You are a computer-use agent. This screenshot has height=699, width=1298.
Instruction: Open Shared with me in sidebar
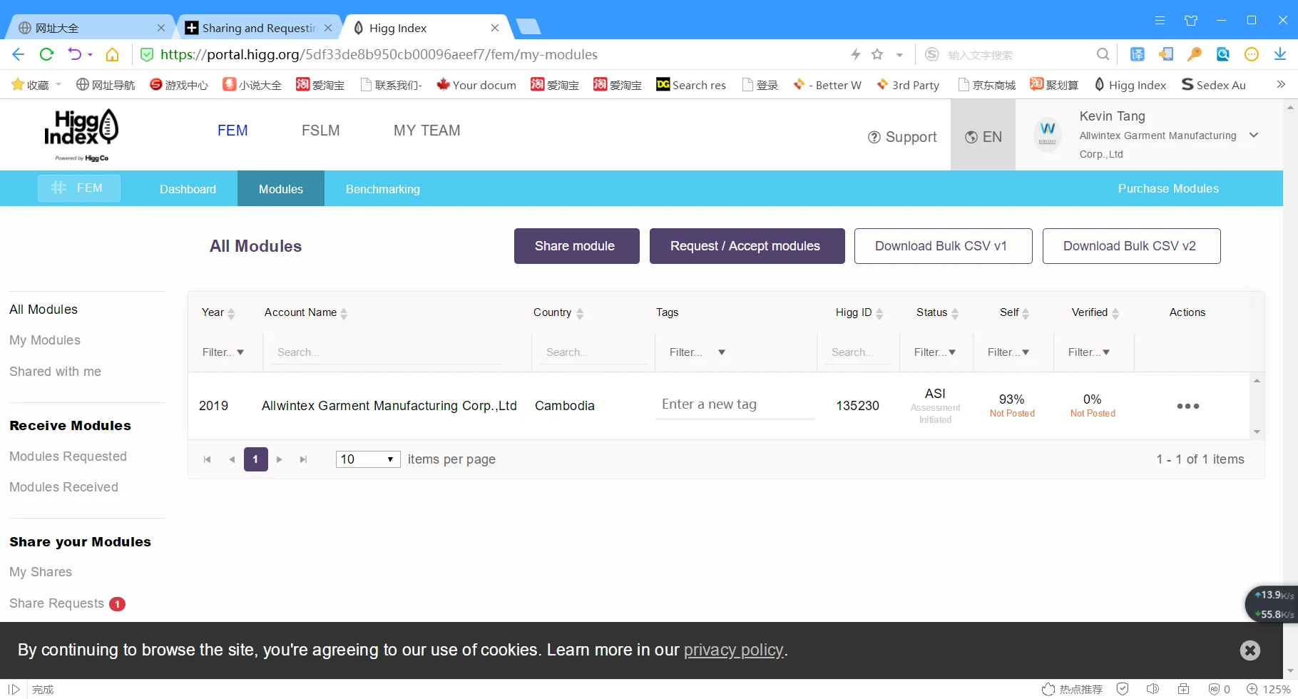click(x=55, y=372)
